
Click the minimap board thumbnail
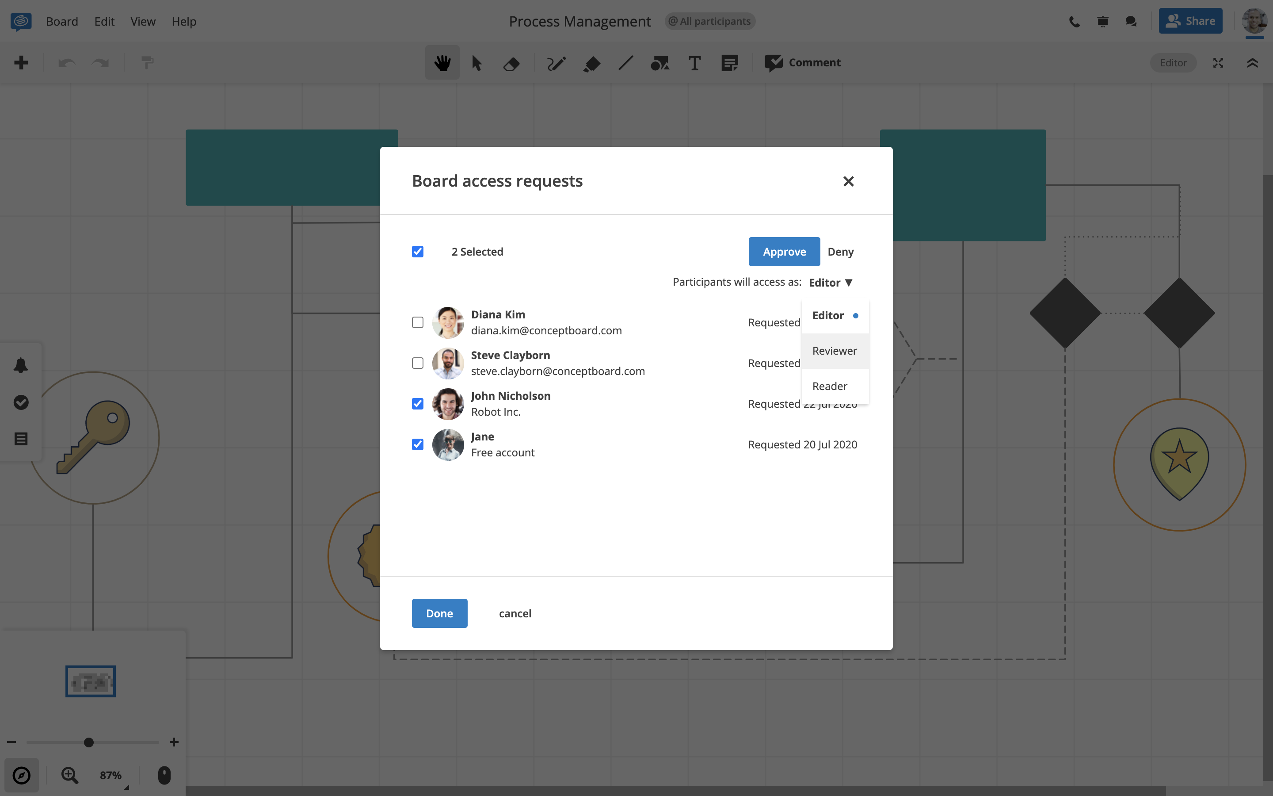coord(91,681)
